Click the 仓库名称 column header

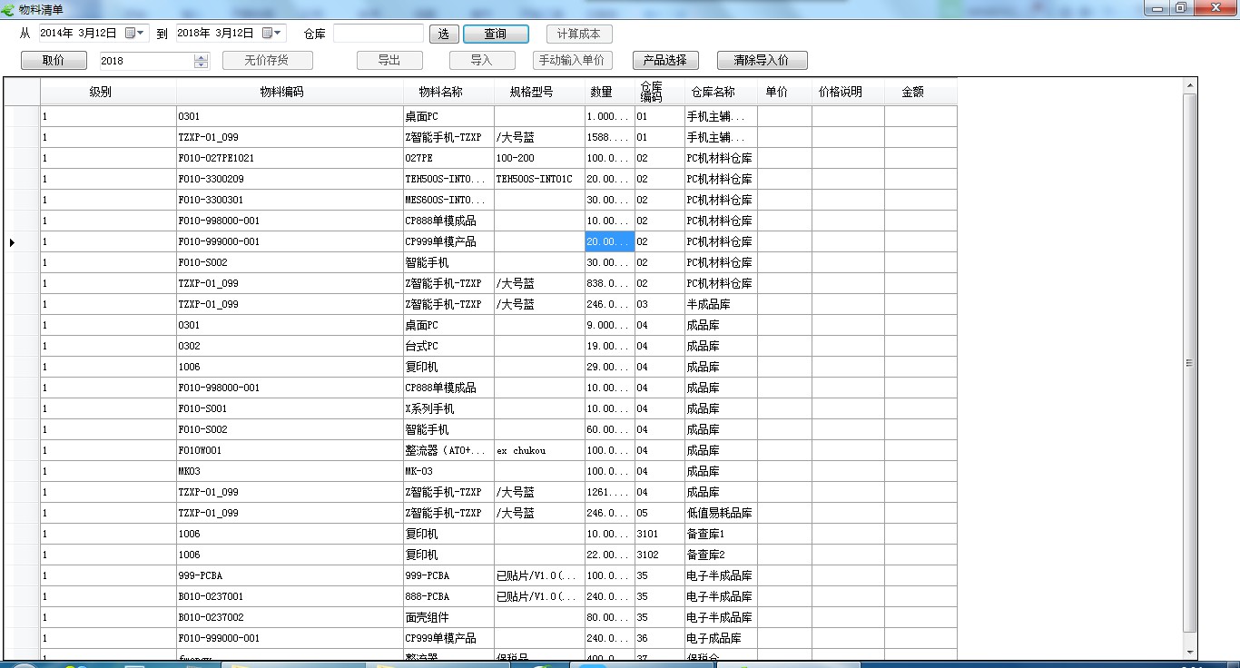click(x=713, y=93)
